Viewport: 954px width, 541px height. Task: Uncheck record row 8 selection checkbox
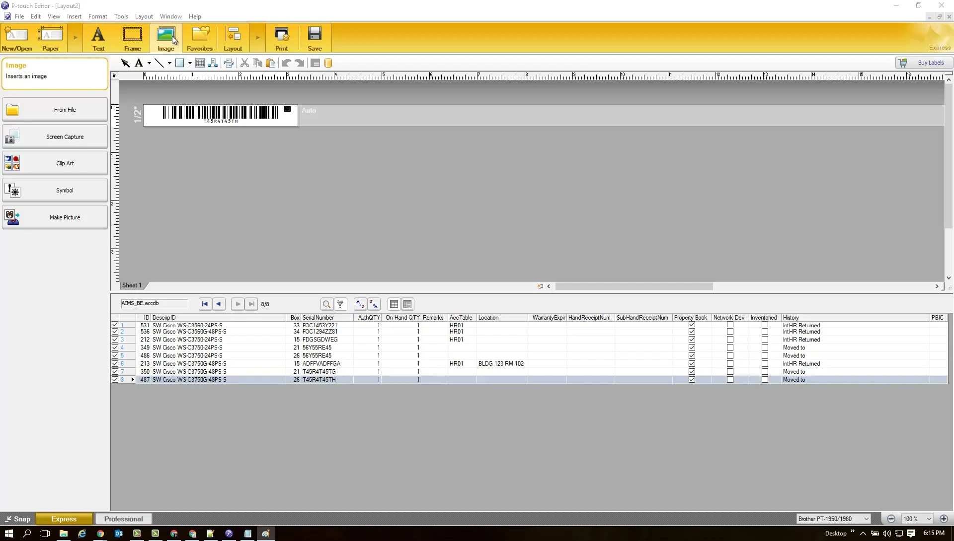pyautogui.click(x=115, y=380)
